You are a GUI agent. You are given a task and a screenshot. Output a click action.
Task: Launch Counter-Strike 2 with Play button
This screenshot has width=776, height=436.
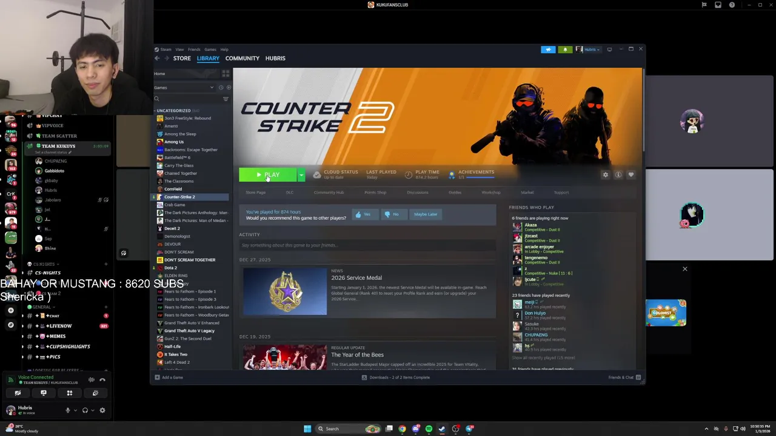pos(267,175)
